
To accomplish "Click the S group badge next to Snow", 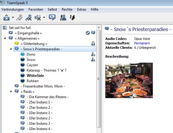I will tap(93, 60).
